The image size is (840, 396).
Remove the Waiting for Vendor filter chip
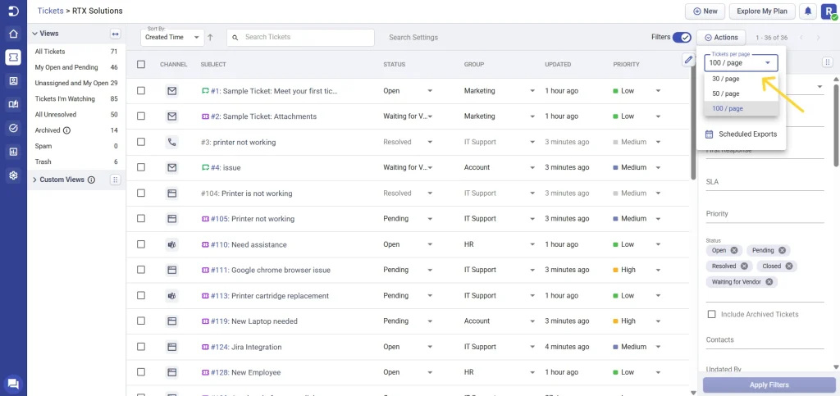tap(769, 282)
